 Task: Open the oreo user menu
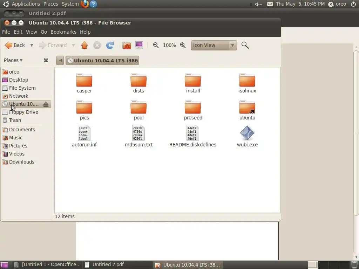337,4
